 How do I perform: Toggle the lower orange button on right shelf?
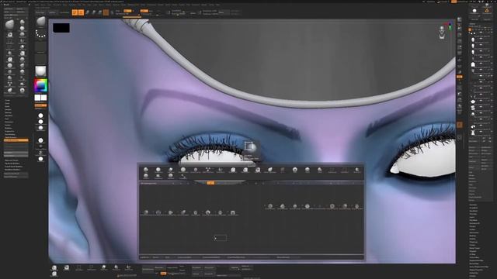pyautogui.click(x=459, y=125)
